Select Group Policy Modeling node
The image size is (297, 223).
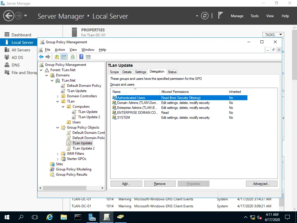[73, 169]
